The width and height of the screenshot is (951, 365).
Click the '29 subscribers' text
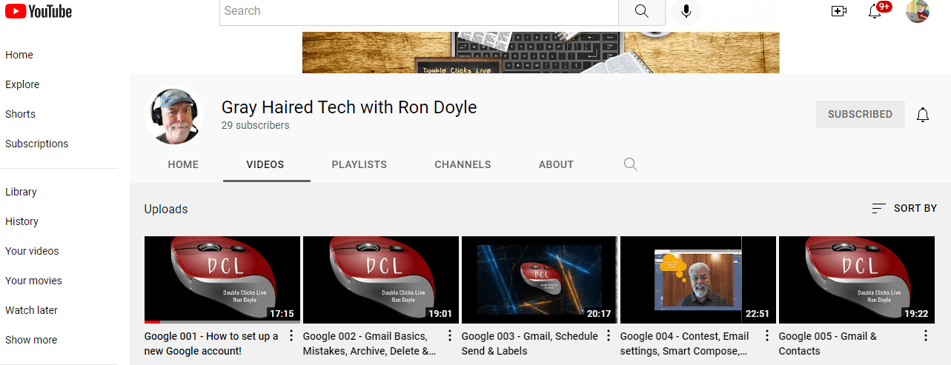point(255,126)
